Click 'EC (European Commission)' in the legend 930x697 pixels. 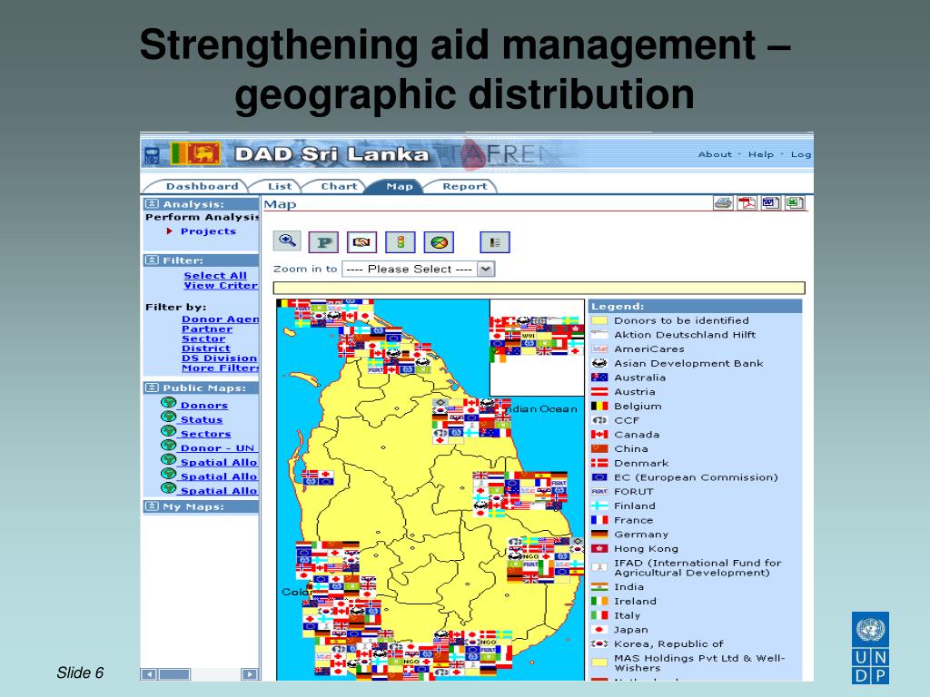coord(696,477)
